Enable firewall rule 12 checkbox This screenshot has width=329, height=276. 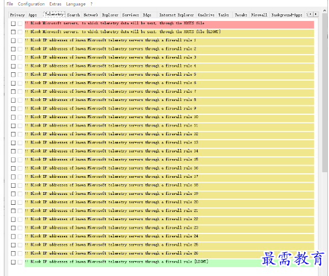[x=13, y=134]
